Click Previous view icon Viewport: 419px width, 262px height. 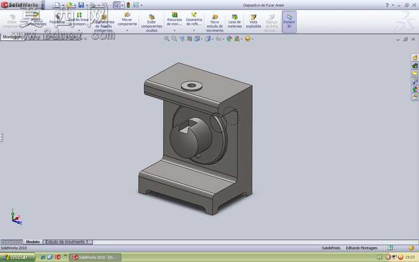tap(182, 39)
